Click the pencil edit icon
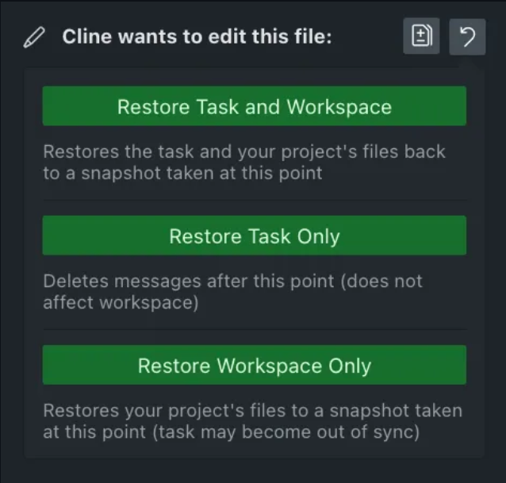The height and width of the screenshot is (483, 506). coord(34,37)
